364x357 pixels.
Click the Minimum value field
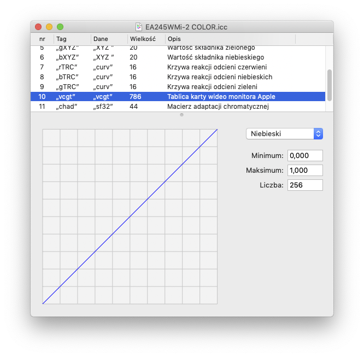pos(305,156)
